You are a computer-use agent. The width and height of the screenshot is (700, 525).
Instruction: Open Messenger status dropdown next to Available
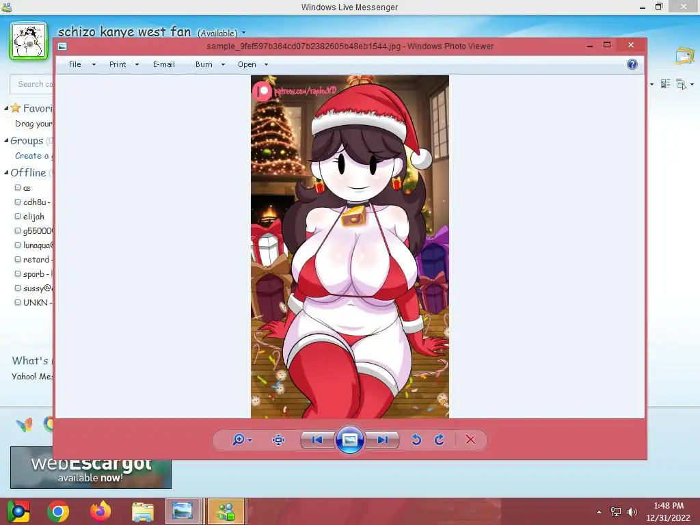coord(244,33)
